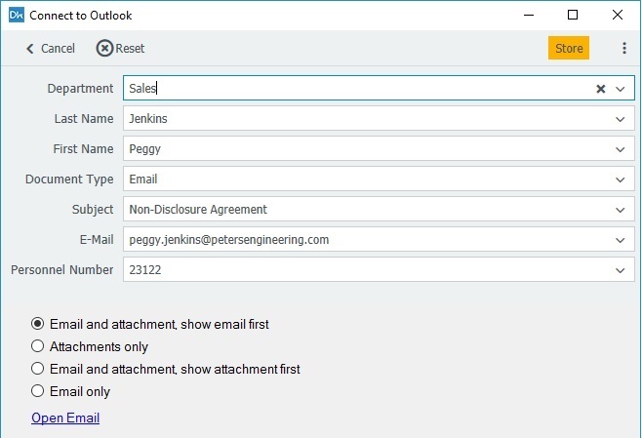The image size is (642, 438).
Task: Open the three-dot more options menu
Action: click(x=624, y=49)
